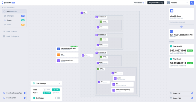Click the Pluralith logo icon

coord(2,3)
